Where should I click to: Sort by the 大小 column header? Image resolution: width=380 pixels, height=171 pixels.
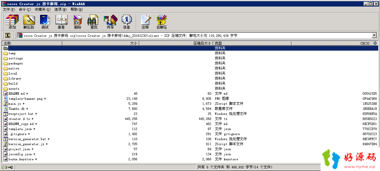[x=100, y=43]
